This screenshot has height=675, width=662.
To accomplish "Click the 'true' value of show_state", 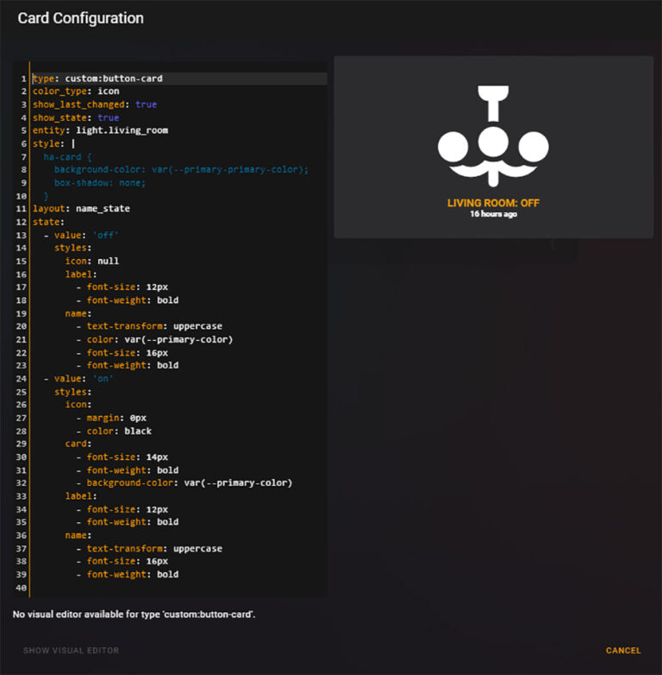I will click(108, 117).
